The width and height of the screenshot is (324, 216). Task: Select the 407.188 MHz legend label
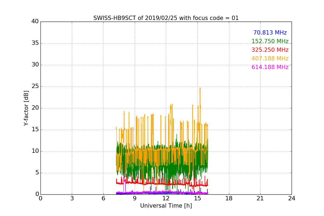click(x=270, y=59)
